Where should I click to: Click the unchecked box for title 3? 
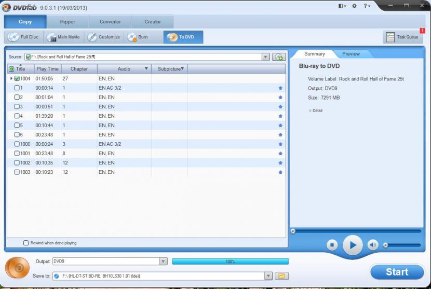17,106
